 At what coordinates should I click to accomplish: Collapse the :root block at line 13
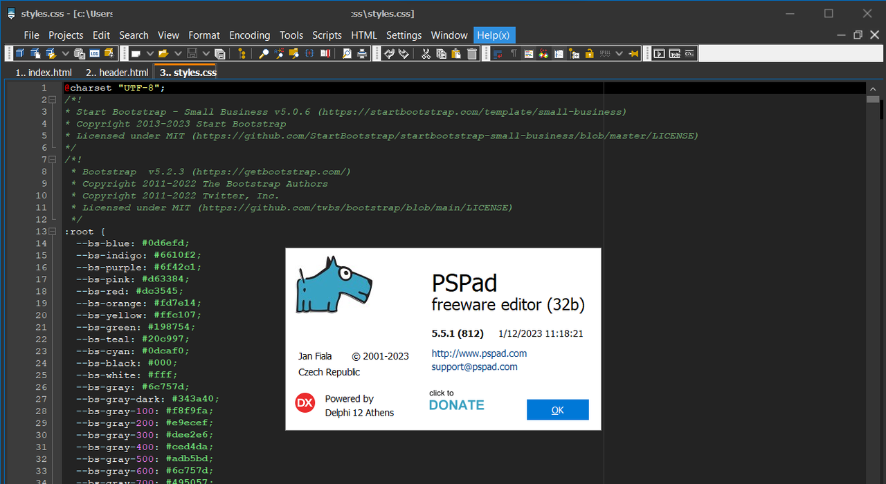[53, 232]
